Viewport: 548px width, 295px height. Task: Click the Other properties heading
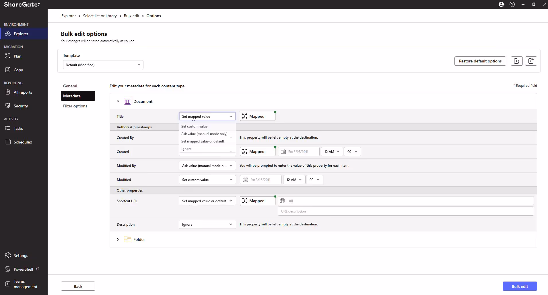pos(130,190)
